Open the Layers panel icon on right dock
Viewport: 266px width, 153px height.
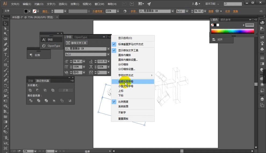pyautogui.click(x=262, y=99)
